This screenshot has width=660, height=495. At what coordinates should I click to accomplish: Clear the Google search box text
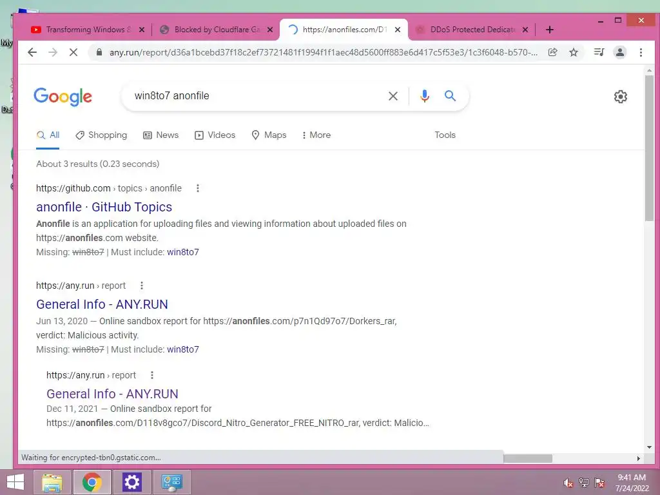click(393, 96)
